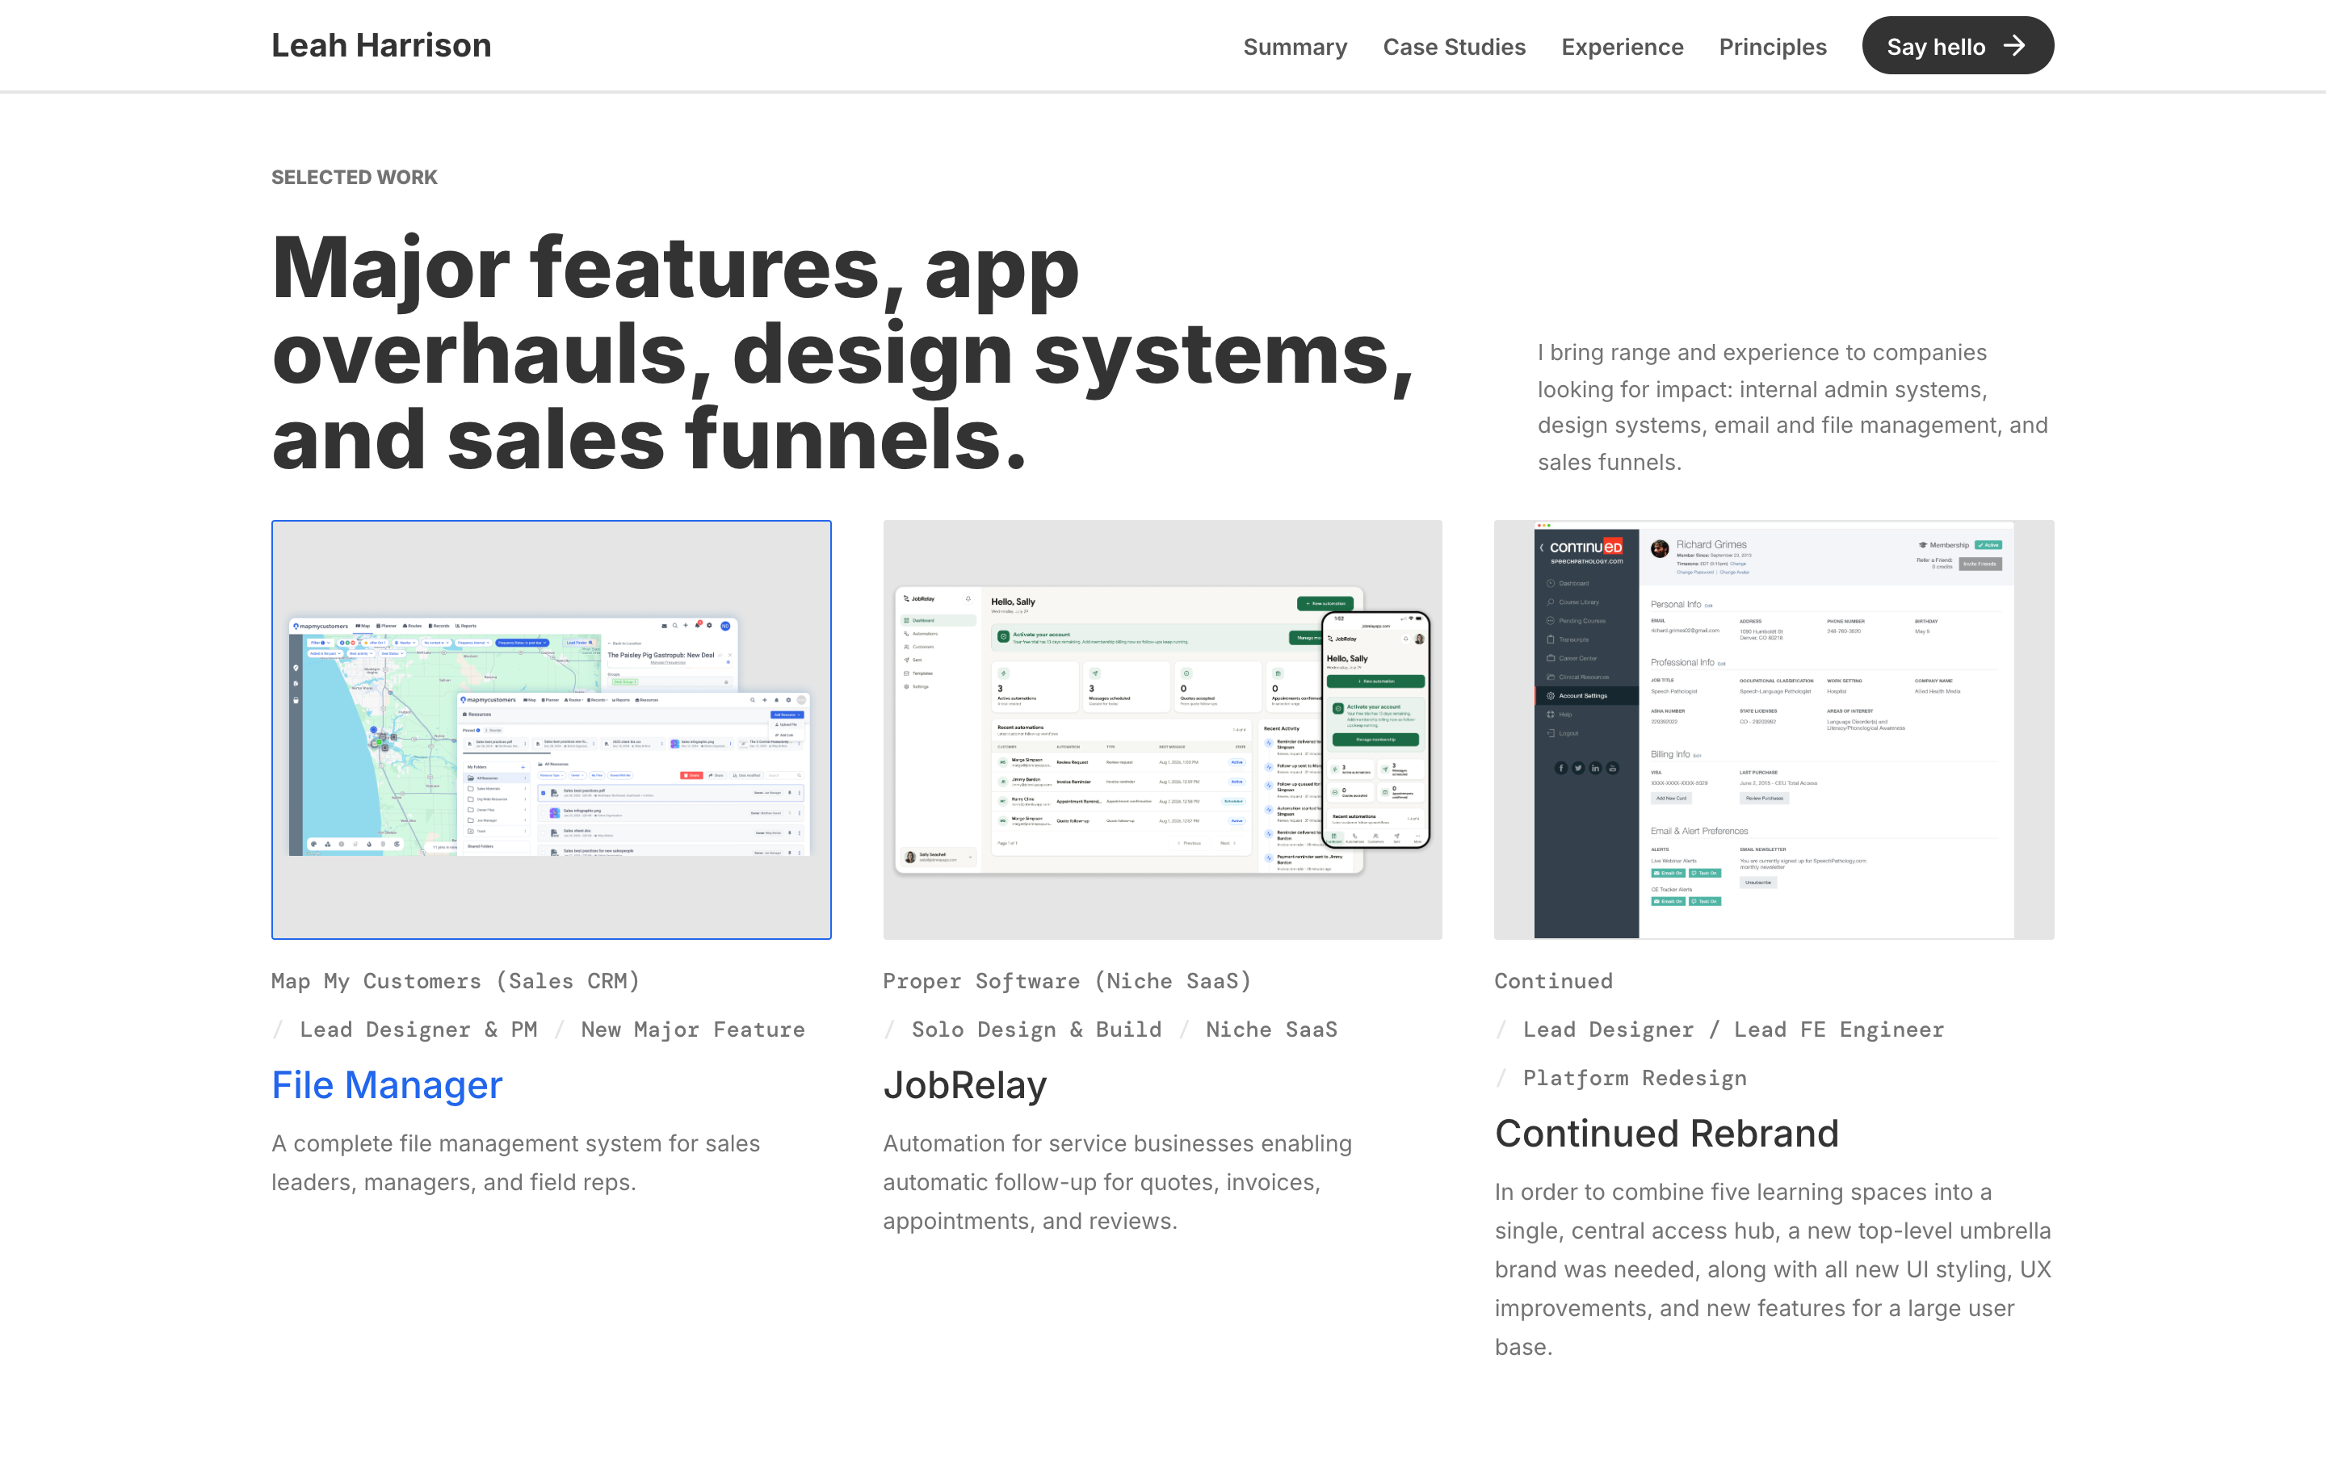2326x1476 pixels.
Task: Click the Continued logo in the thumbnail
Action: click(1586, 551)
